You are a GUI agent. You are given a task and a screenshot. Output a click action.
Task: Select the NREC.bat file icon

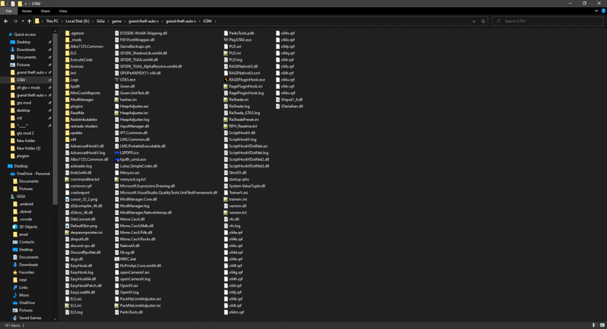tap(117, 259)
